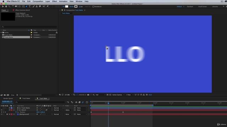The height and width of the screenshot is (127, 227).
Task: Toggle visibility of Background layer
Action: pos(1,114)
